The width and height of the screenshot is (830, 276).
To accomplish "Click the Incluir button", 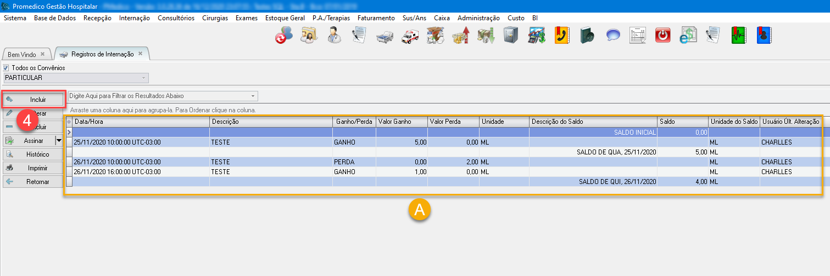I will pos(34,100).
